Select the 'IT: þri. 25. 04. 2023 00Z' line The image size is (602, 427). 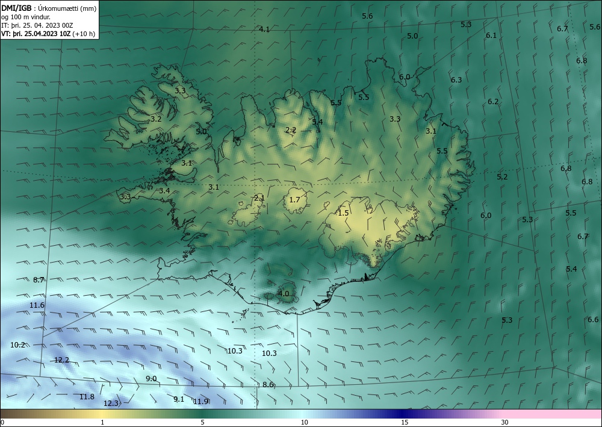(37, 25)
